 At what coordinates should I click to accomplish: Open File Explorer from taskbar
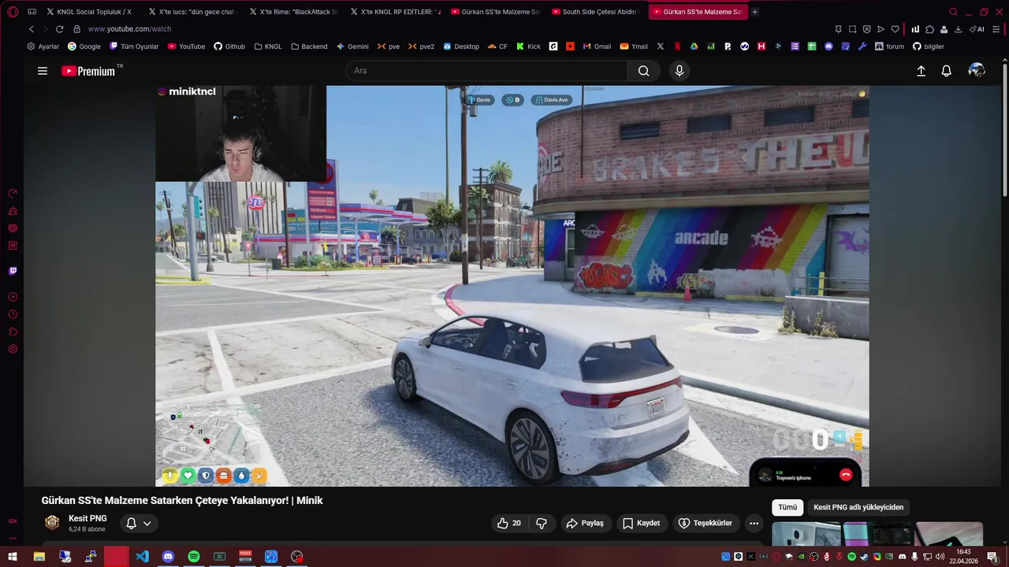point(39,557)
